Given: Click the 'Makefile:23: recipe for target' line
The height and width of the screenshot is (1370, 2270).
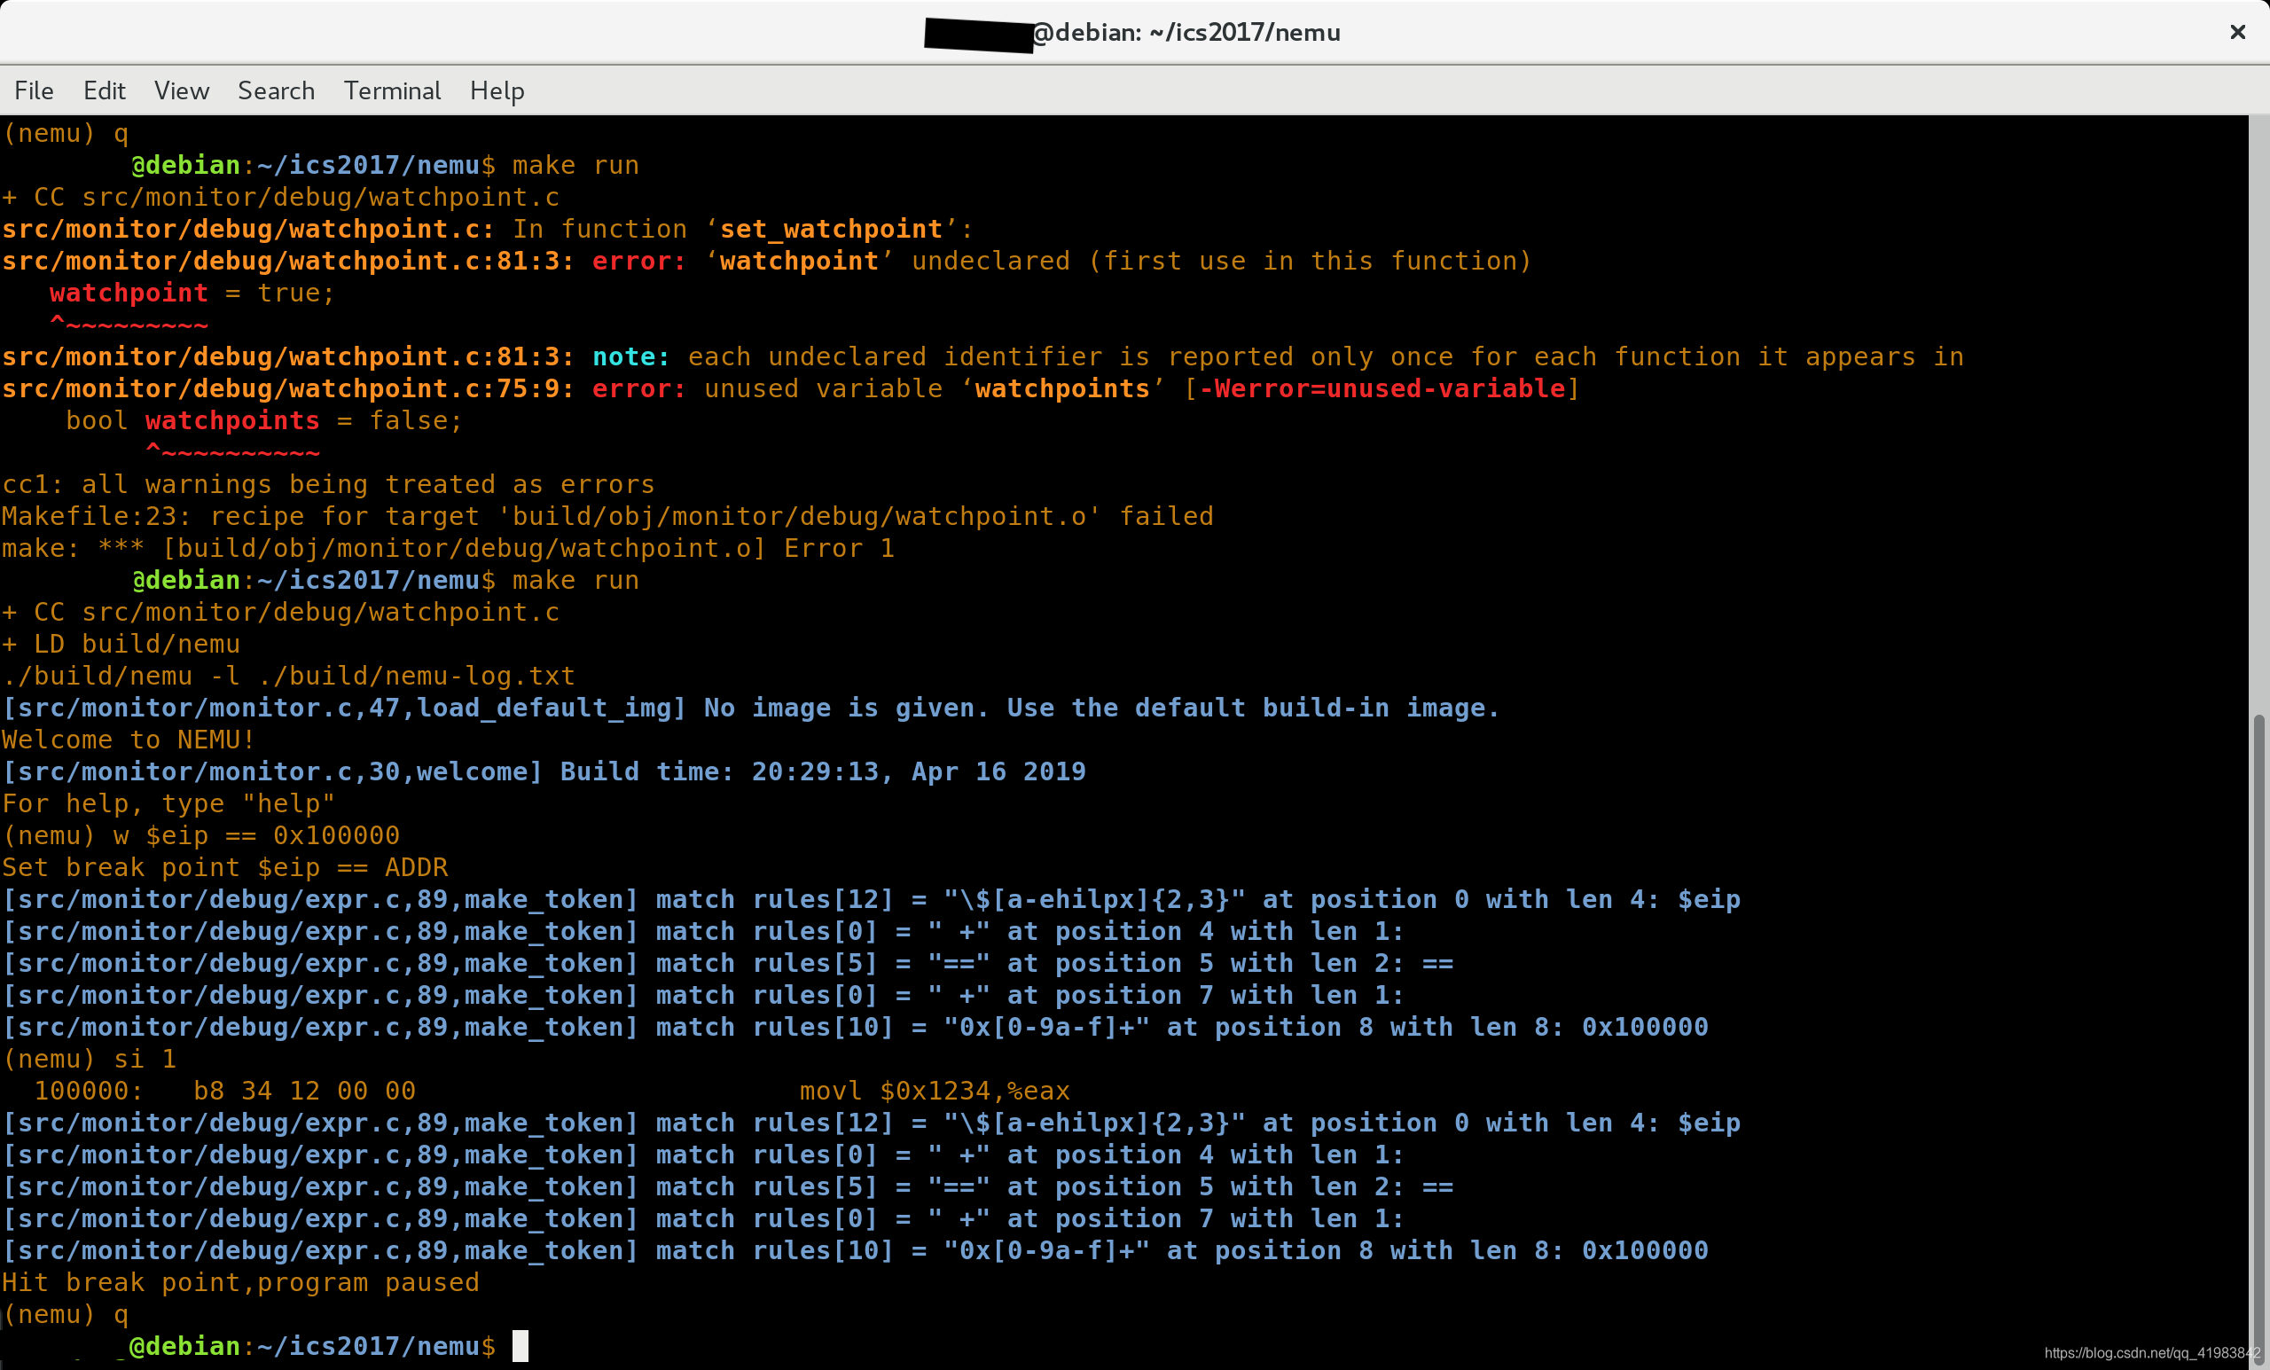Looking at the screenshot, I should pos(607,517).
